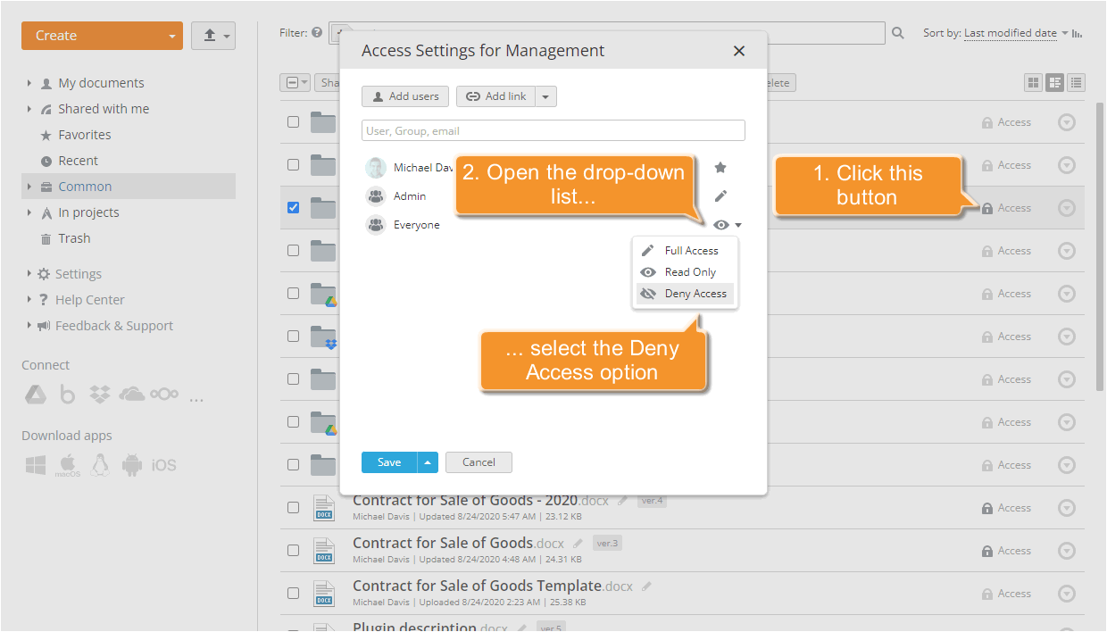The width and height of the screenshot is (1107, 632).
Task: Uncheck the selected folder's checkbox
Action: coord(293,207)
